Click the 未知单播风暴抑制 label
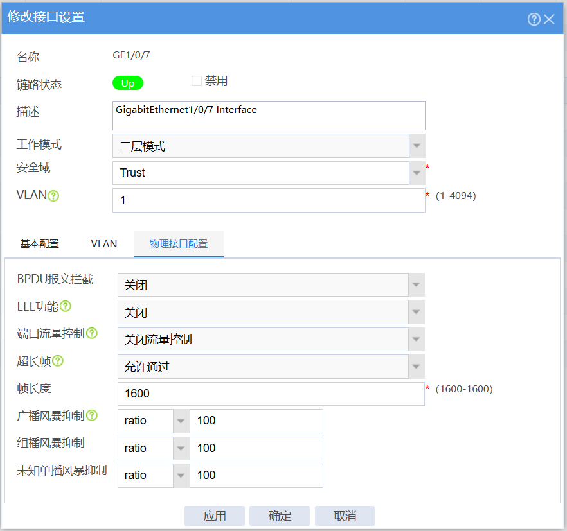The width and height of the screenshot is (567, 531). tap(62, 470)
